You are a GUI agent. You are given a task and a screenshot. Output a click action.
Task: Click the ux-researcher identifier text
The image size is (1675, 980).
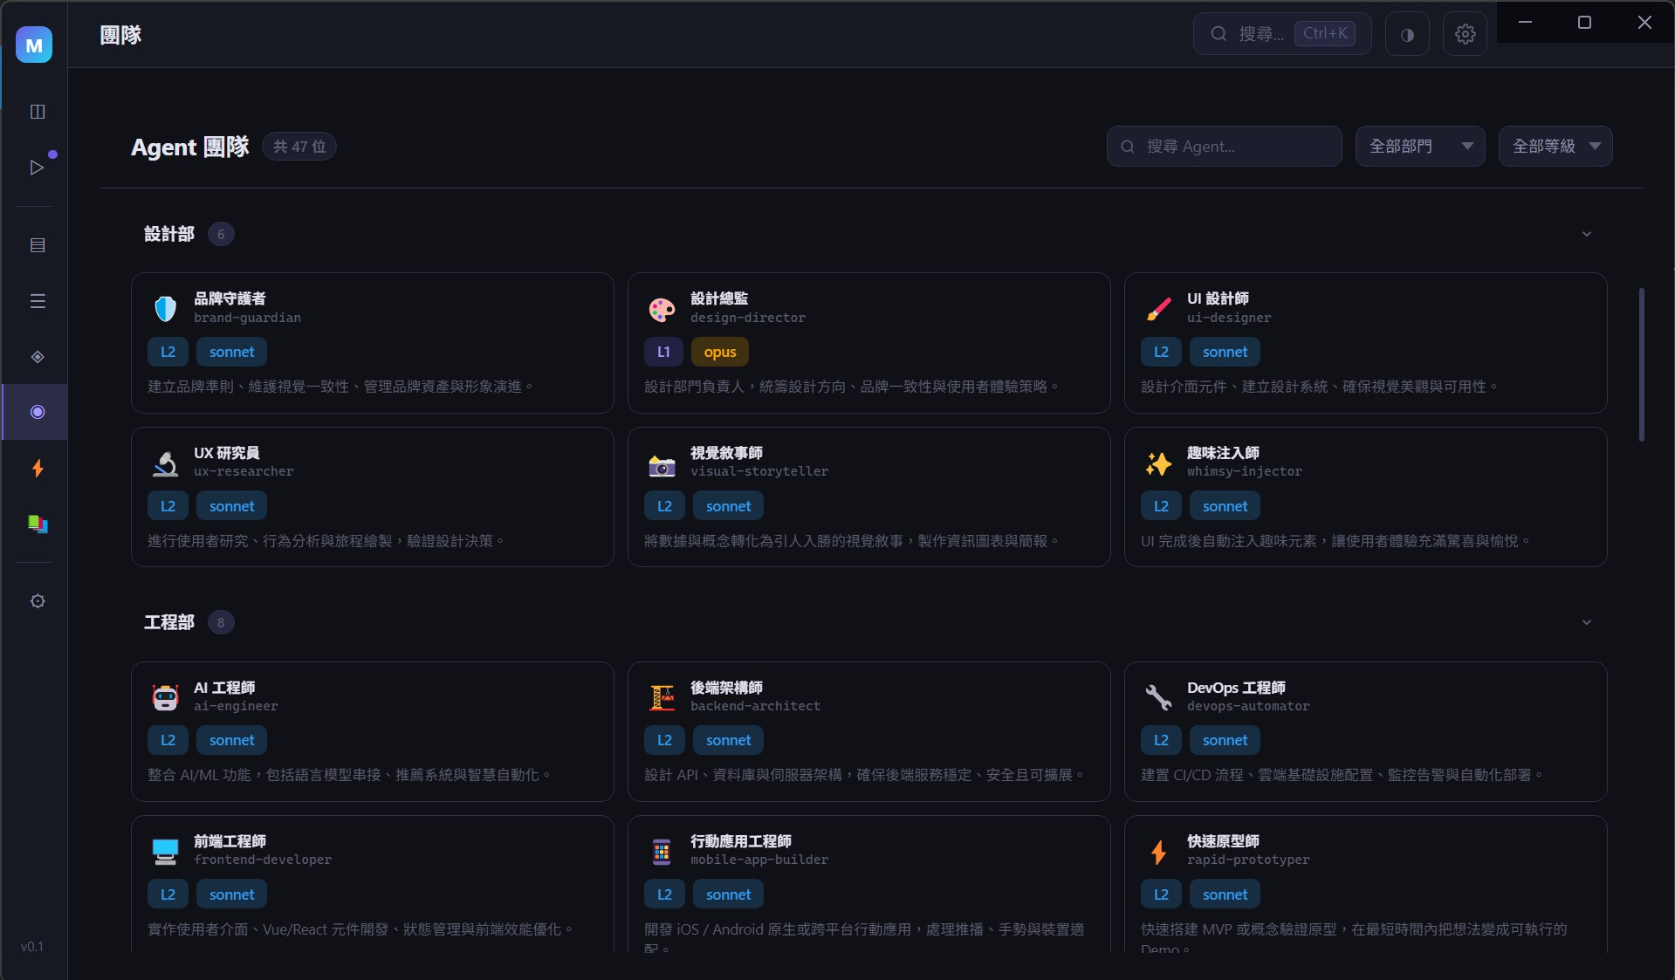[244, 471]
